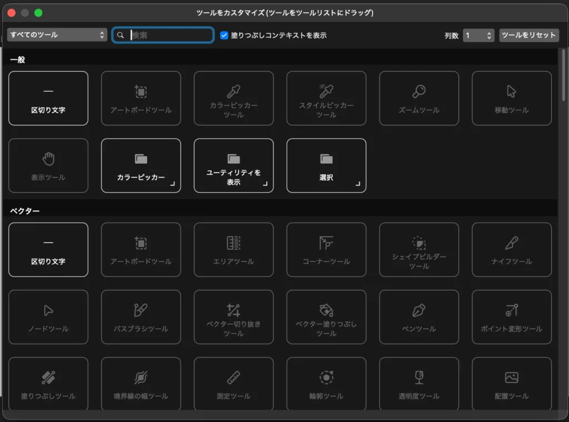Select the ノードツール icon

tap(48, 310)
